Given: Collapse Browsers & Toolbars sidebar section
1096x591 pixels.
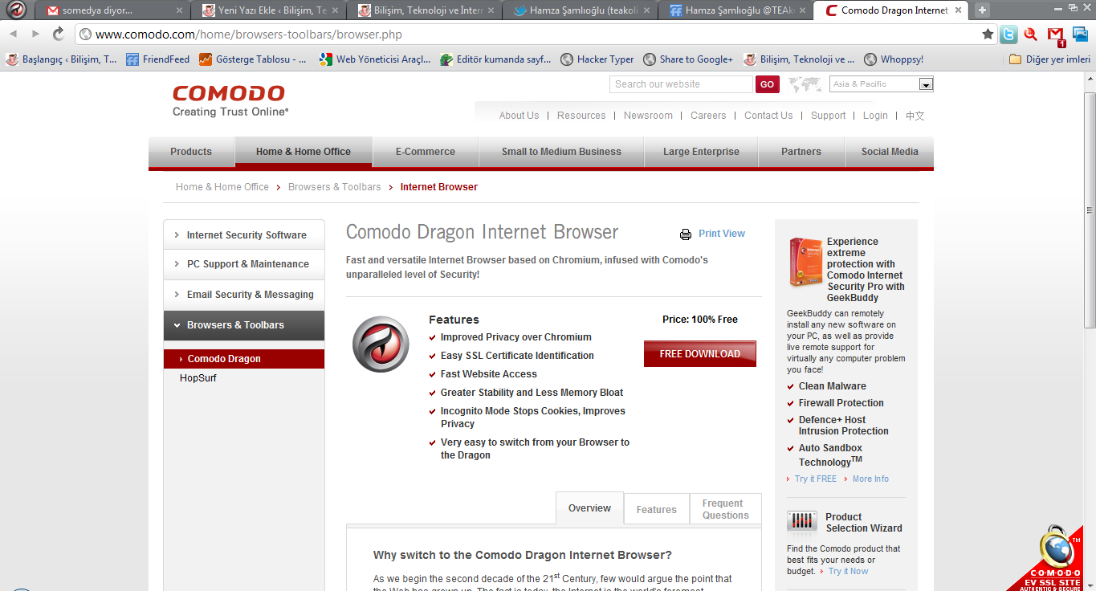Looking at the screenshot, I should (x=244, y=325).
